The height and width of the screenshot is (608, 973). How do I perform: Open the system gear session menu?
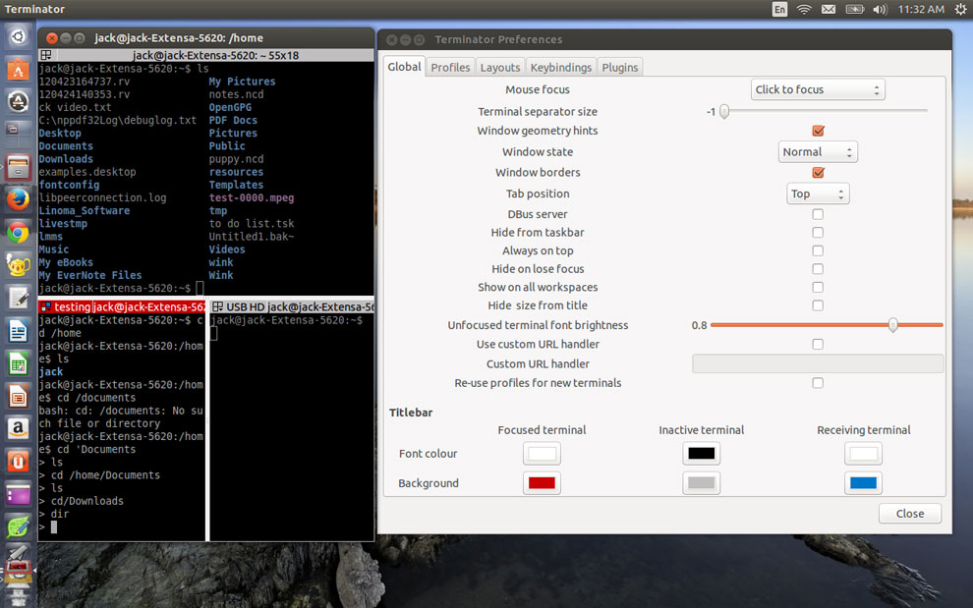tap(960, 9)
